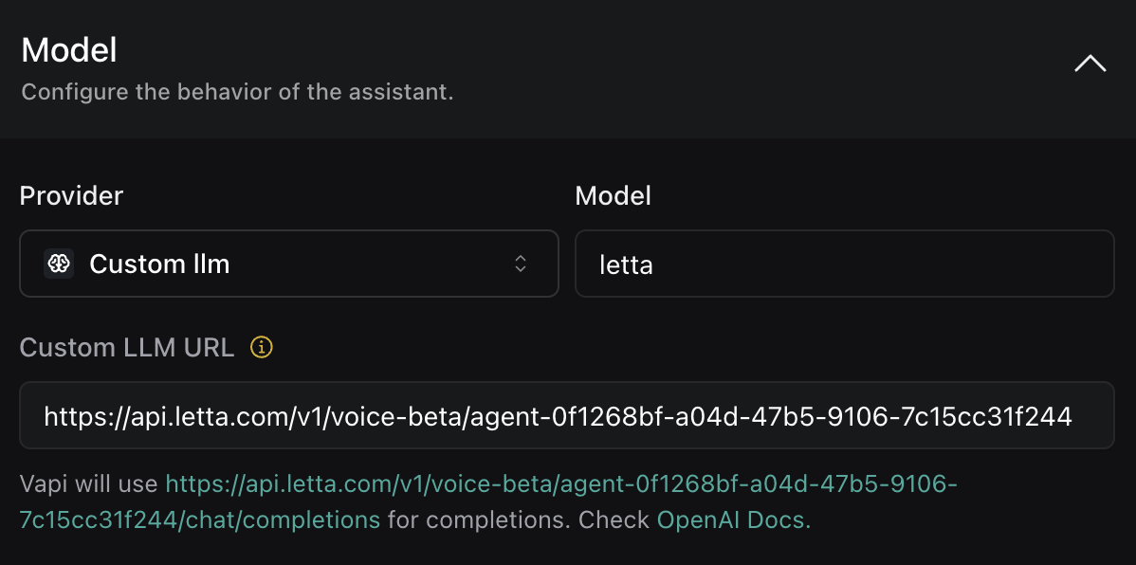Click the brain icon in Provider selector
Screen dimensions: 1136x565
point(59,264)
